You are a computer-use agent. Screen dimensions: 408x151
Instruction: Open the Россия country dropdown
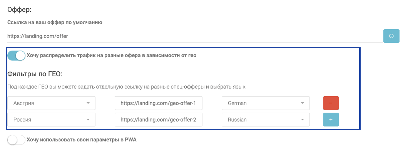pyautogui.click(x=51, y=120)
